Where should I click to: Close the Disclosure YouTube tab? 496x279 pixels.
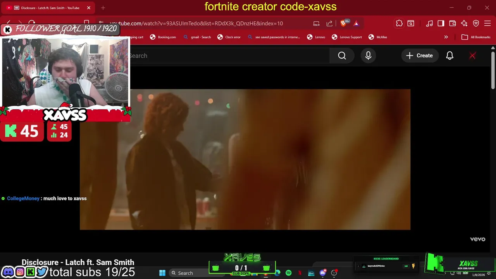[89, 8]
